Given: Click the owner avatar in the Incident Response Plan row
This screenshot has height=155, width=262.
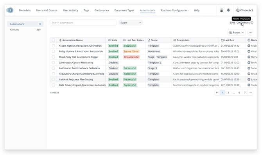Looking at the screenshot, I should [249, 79].
